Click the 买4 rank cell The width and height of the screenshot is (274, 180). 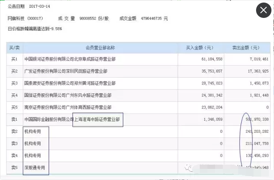15,95
